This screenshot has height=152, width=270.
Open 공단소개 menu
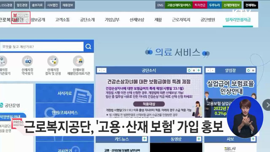[87, 20]
